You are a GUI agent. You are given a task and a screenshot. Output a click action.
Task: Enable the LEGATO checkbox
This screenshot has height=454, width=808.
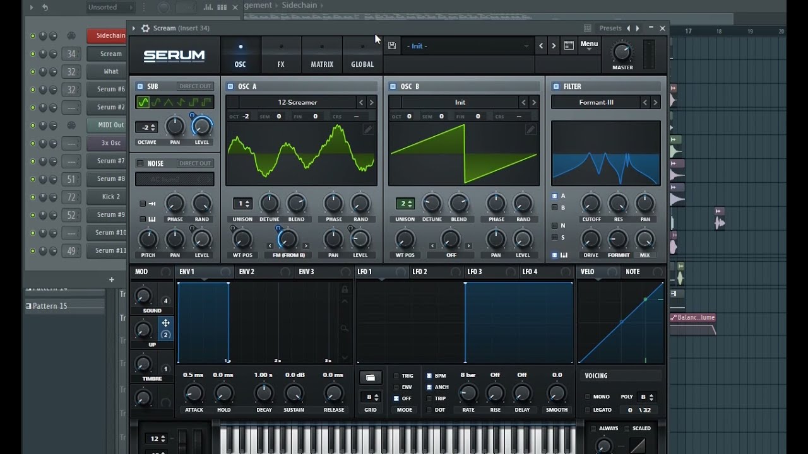coord(587,410)
